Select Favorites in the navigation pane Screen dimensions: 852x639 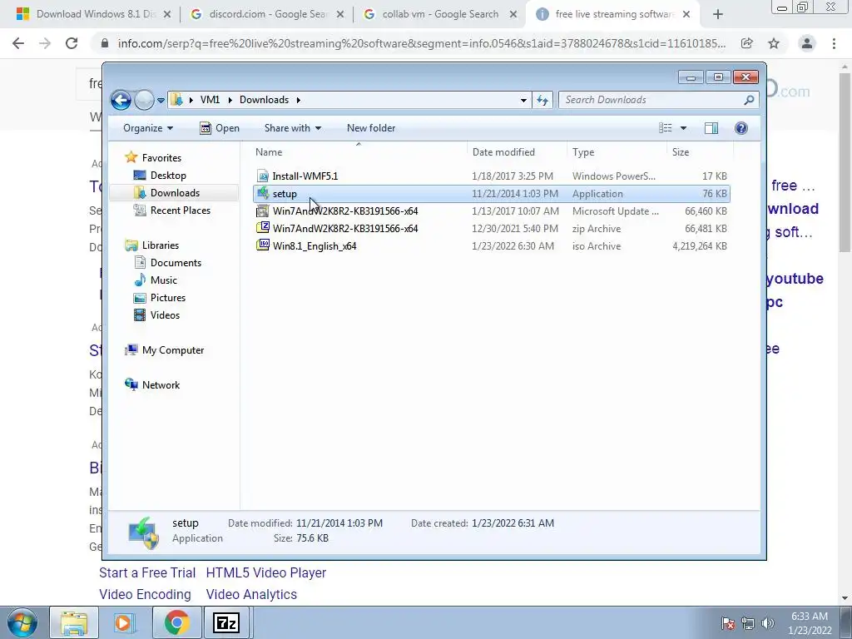161,157
